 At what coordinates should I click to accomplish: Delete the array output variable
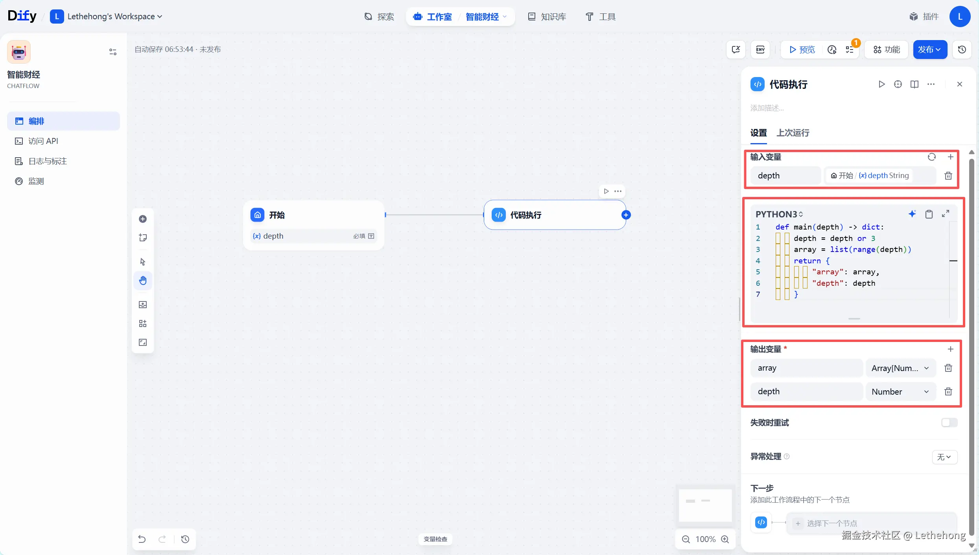point(948,368)
